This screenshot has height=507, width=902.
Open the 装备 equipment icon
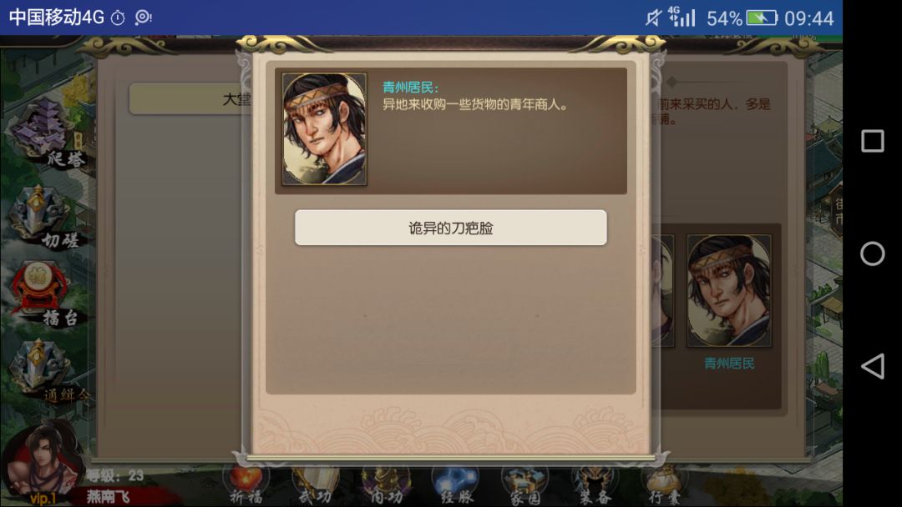(x=595, y=485)
